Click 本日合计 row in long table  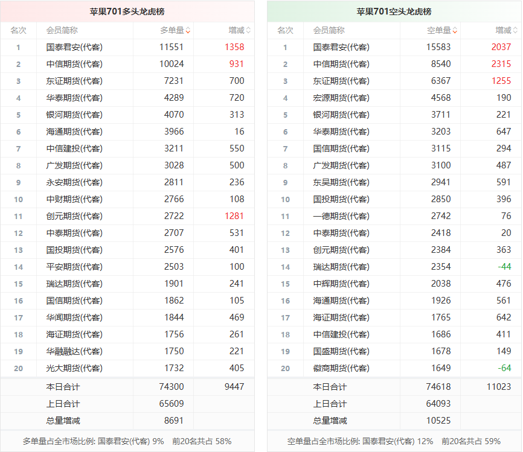click(x=127, y=387)
